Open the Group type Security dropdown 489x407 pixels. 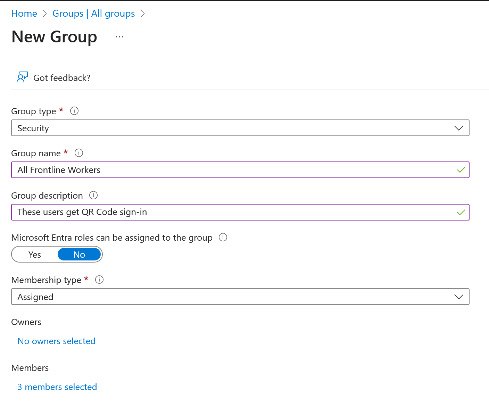(x=240, y=128)
